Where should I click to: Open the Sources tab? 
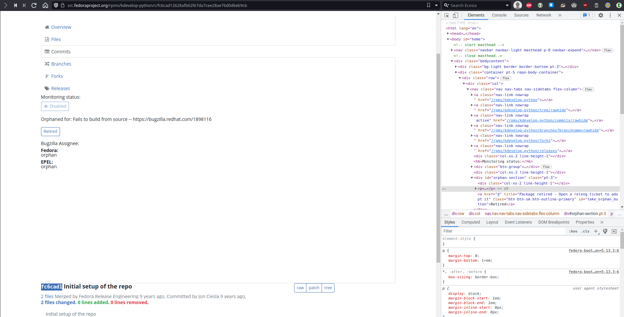pos(521,15)
